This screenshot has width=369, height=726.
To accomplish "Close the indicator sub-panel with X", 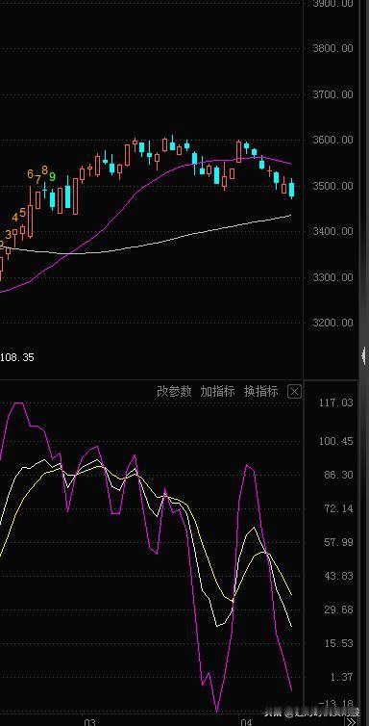I will (294, 392).
